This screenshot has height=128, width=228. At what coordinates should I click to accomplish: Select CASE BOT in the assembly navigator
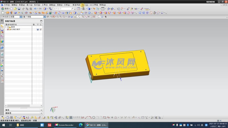click(16, 29)
